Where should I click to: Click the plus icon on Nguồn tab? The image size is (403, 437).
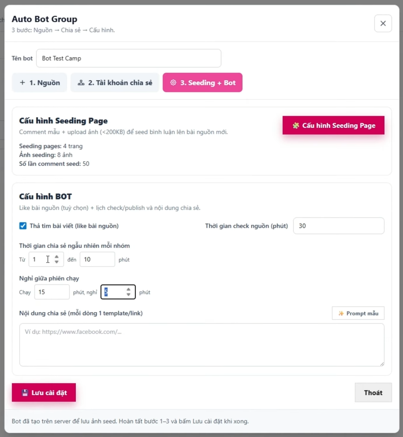[22, 82]
